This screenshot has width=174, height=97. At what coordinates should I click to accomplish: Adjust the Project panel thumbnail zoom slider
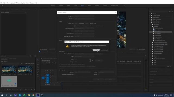click(15, 90)
